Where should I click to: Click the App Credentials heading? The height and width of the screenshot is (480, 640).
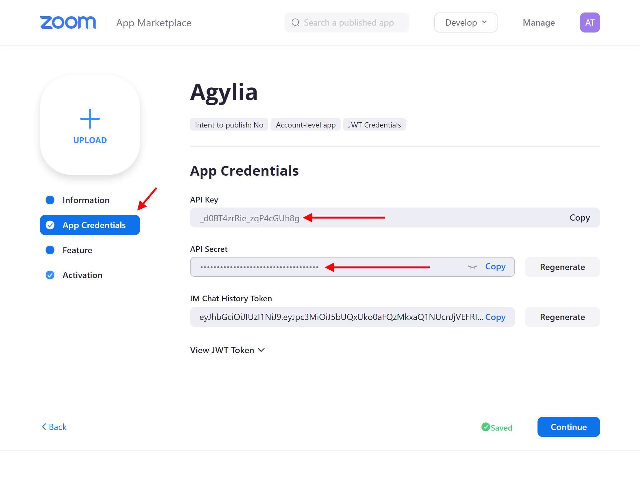coord(244,171)
